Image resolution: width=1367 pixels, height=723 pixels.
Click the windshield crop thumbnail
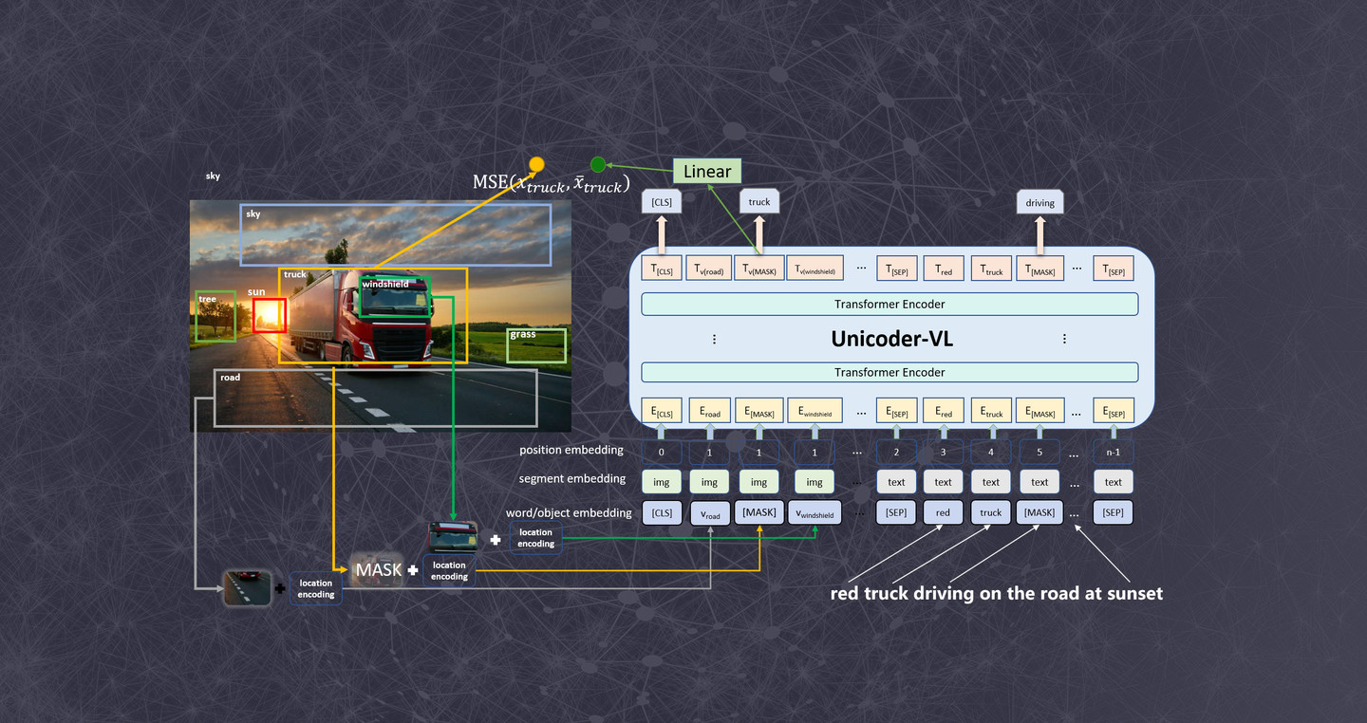453,535
